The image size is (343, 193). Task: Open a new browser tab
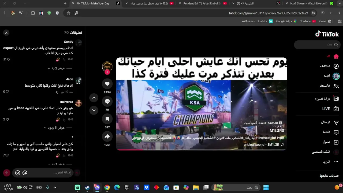(65, 3)
